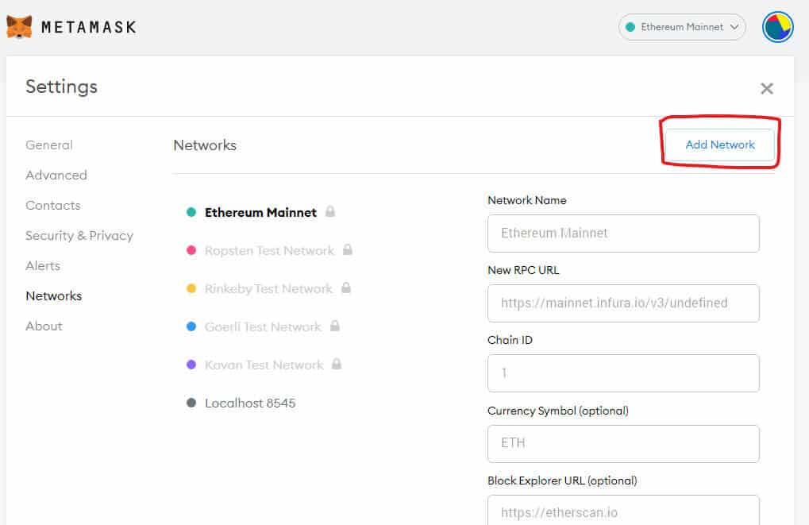The image size is (809, 525).
Task: Open the Contacts settings tab
Action: 52,206
